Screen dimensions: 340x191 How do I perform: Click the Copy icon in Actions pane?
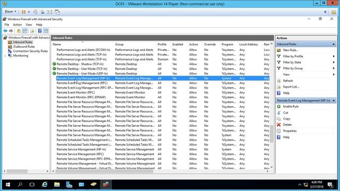tap(279, 119)
